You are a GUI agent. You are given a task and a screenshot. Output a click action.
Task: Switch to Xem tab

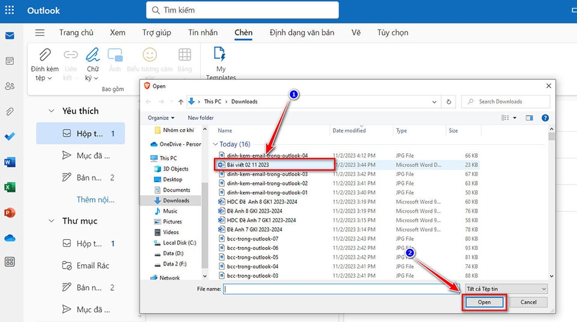point(117,33)
